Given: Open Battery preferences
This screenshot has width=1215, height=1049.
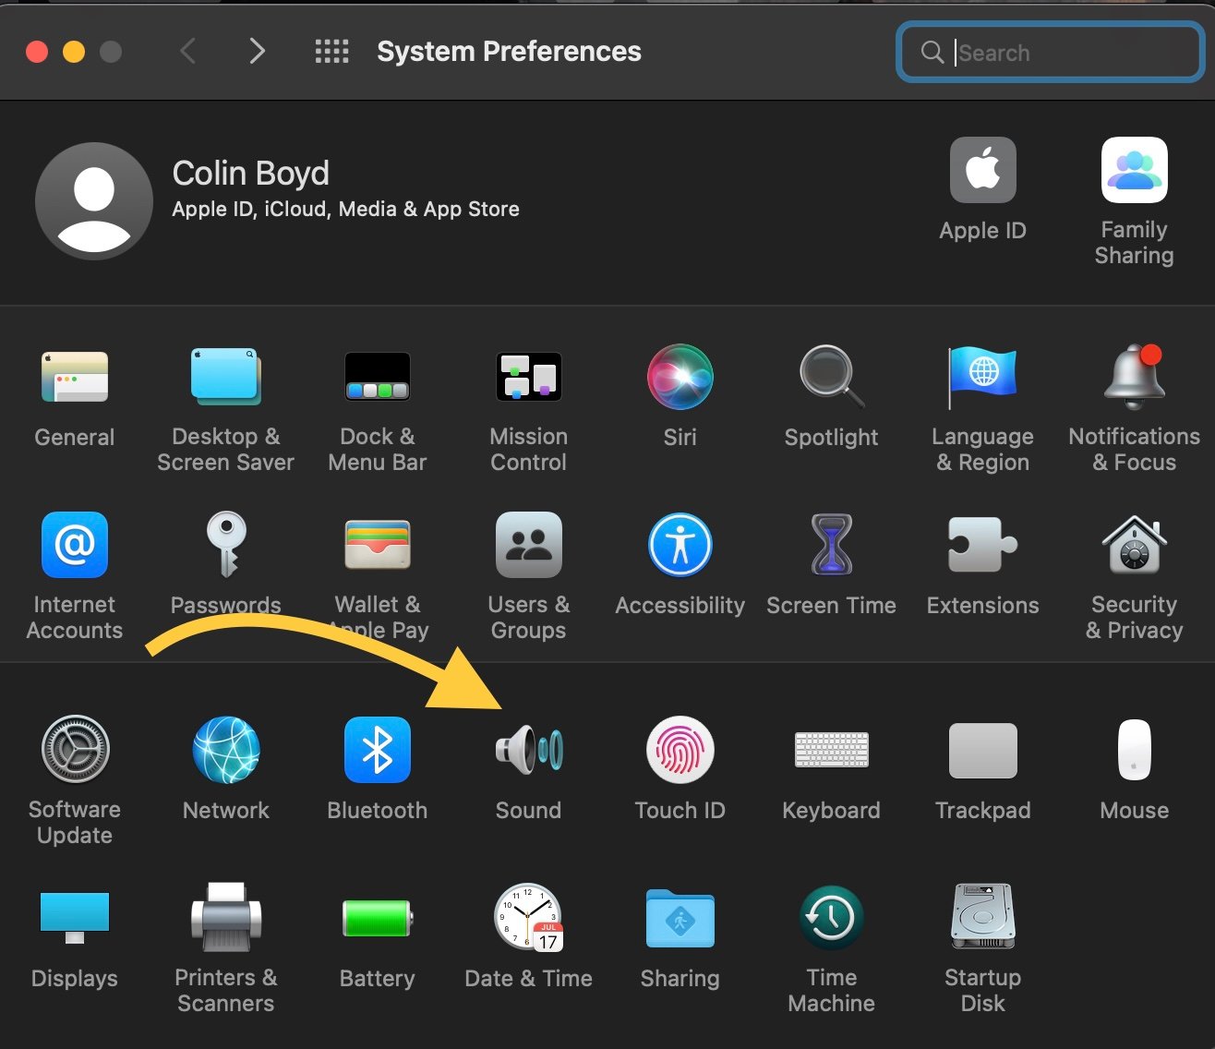Looking at the screenshot, I should [x=378, y=918].
